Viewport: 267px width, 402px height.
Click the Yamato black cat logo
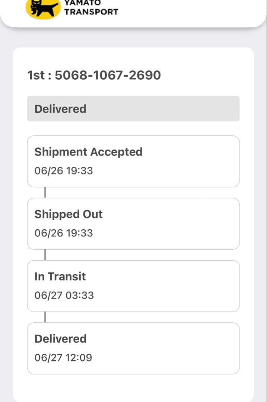pos(43,8)
